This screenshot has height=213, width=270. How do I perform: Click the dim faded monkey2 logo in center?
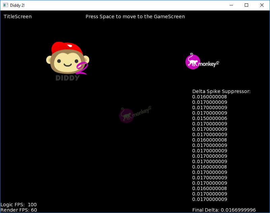point(135,115)
